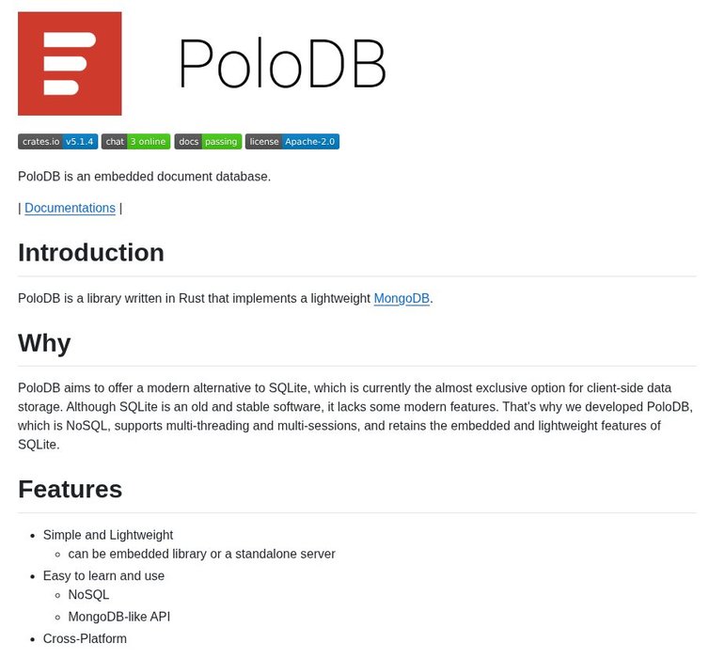
Task: Click the Introduction heading
Action: (x=91, y=253)
